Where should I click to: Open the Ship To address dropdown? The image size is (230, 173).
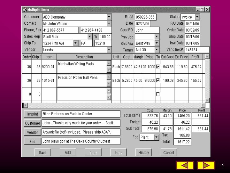pyautogui.click(x=75, y=43)
